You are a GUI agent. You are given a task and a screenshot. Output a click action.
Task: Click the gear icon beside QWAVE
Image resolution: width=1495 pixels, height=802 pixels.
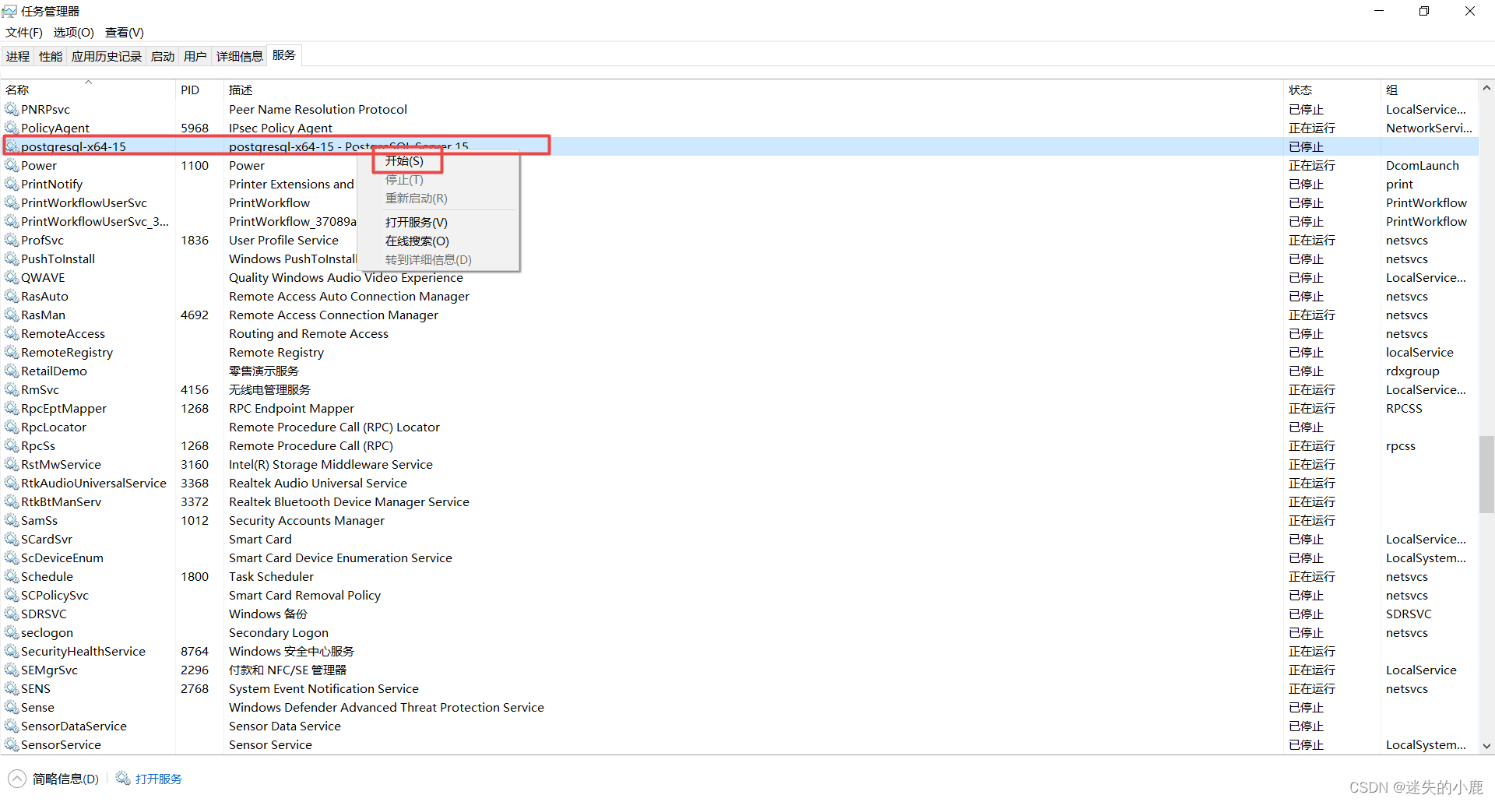coord(12,277)
